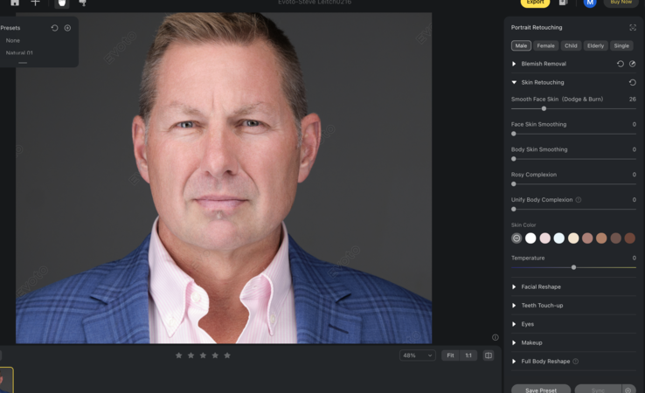Screen dimensions: 645x393
Task: Apply the Natural 01 preset
Action: 19,52
